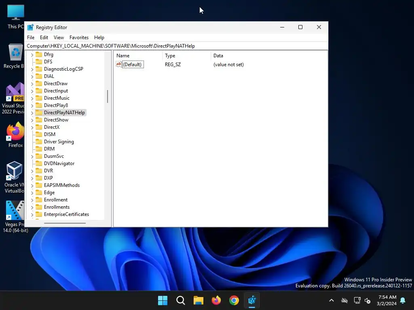The image size is (414, 310).
Task: Open the clock and date flyout
Action: click(387, 300)
